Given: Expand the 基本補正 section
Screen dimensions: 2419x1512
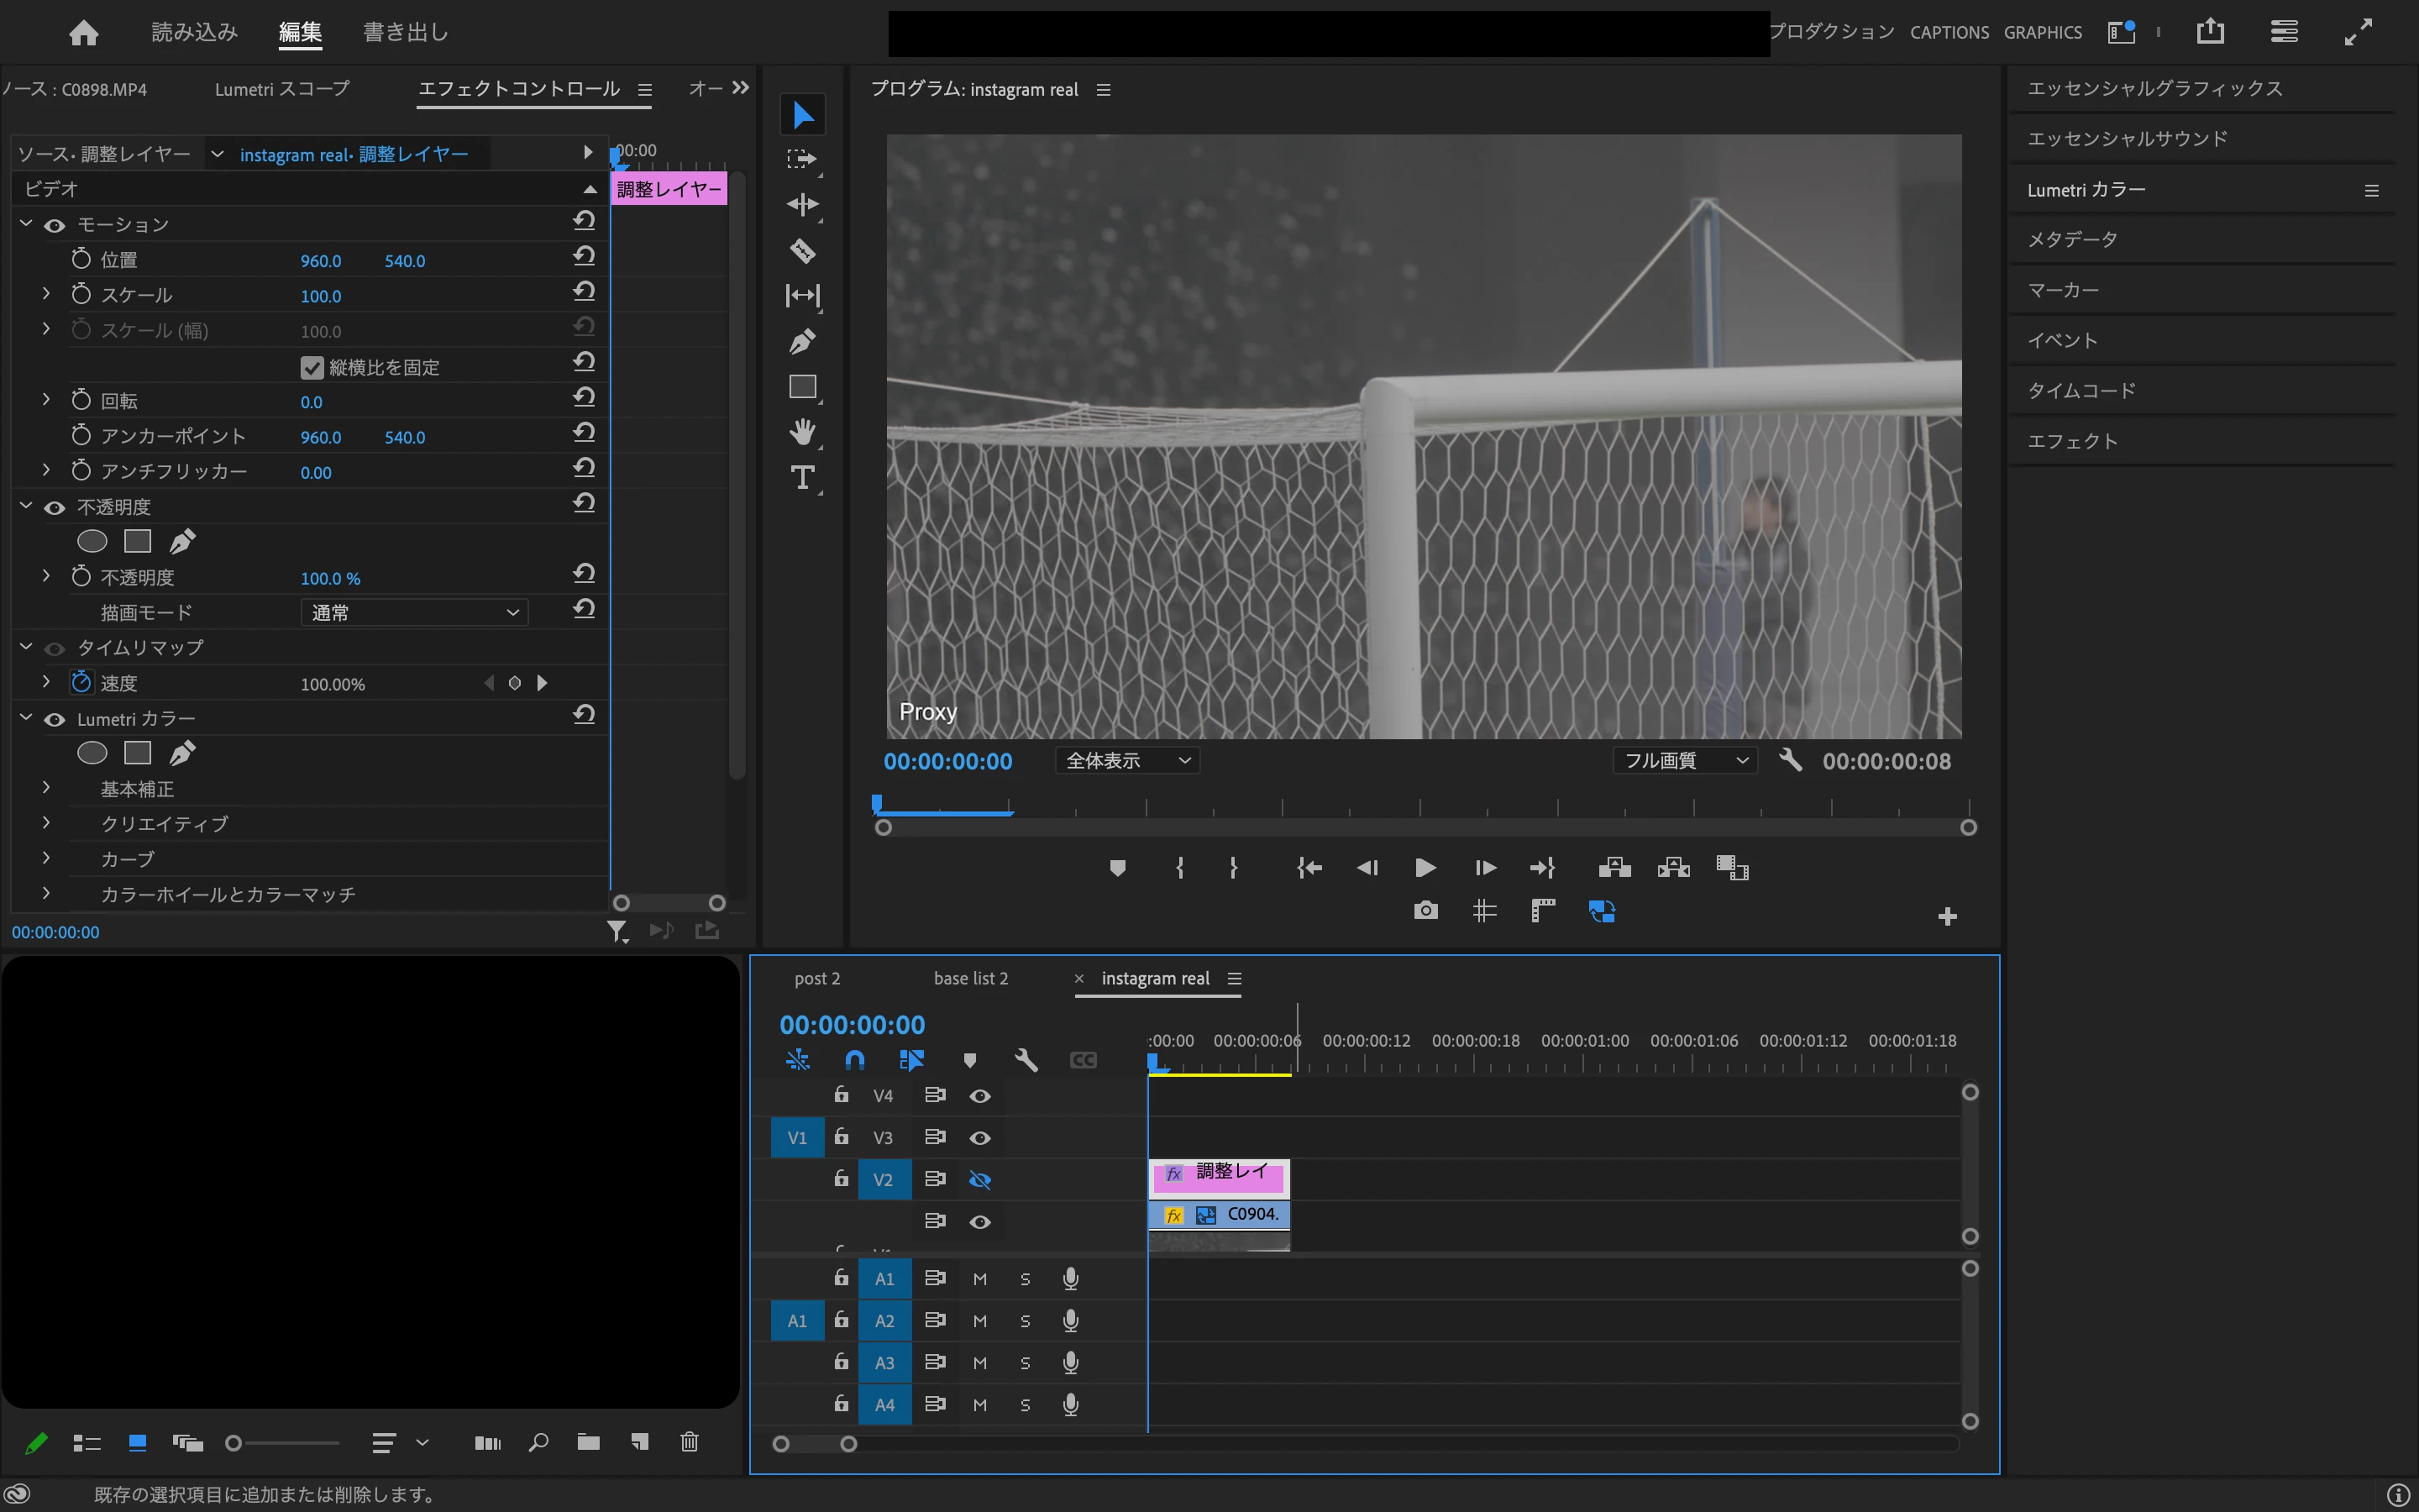Looking at the screenshot, I should [x=46, y=788].
